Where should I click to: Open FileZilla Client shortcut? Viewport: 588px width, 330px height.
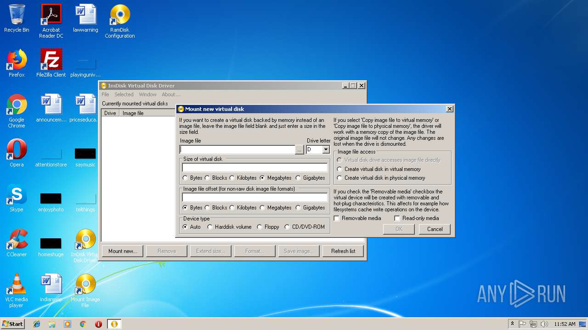click(x=51, y=63)
